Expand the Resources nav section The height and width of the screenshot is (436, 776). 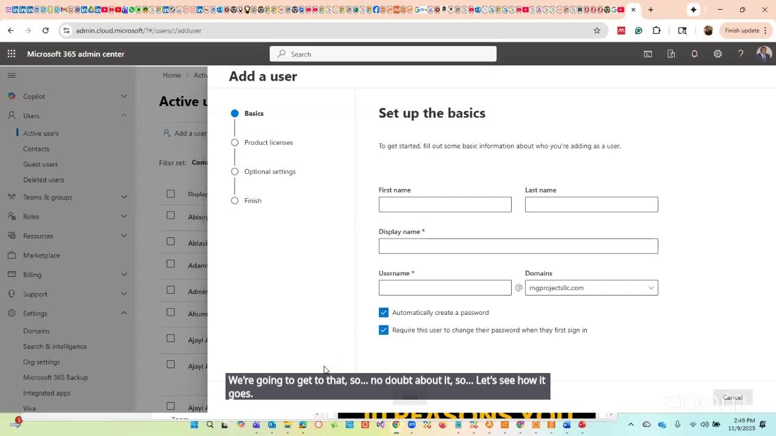(124, 236)
